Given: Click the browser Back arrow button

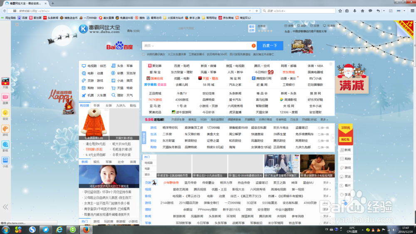Looking at the screenshot, I should point(5,11).
